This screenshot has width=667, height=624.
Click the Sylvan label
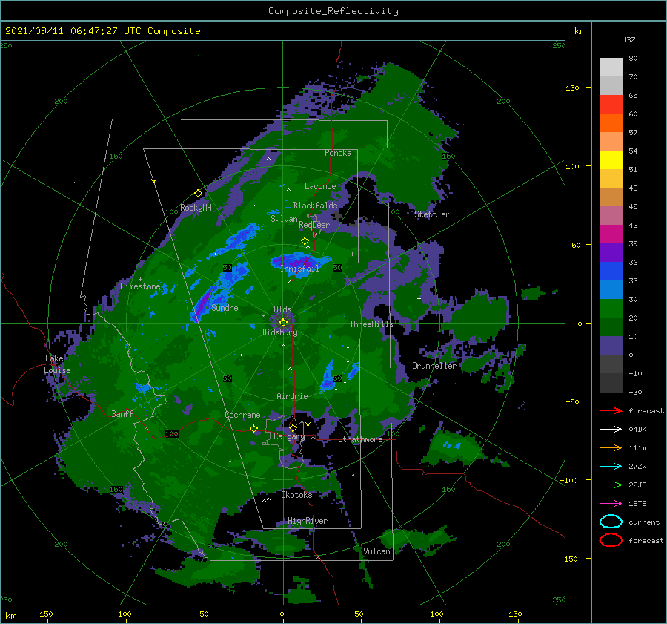(x=284, y=219)
